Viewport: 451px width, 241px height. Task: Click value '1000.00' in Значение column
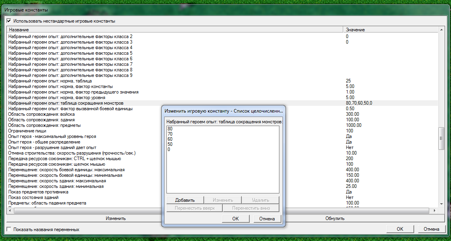(354, 125)
